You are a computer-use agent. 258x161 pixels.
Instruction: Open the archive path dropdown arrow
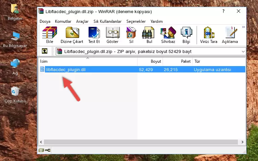[x=243, y=52]
